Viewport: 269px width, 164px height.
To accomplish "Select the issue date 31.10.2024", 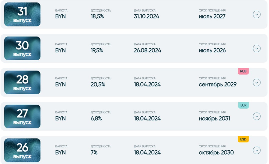I will 147,16.
